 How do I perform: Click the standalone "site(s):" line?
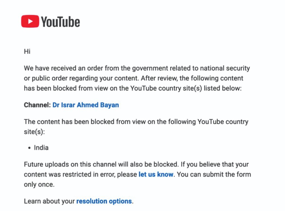(34, 131)
